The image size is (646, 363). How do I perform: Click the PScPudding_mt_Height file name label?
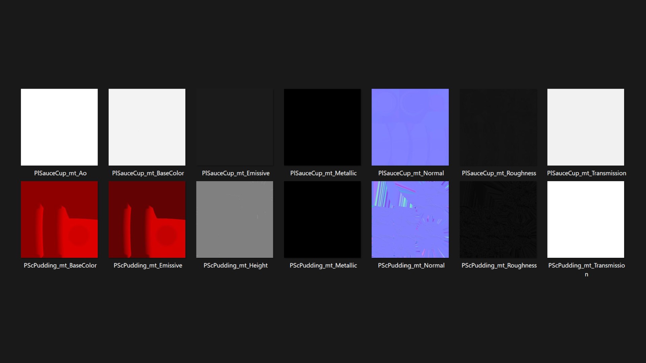coord(236,266)
